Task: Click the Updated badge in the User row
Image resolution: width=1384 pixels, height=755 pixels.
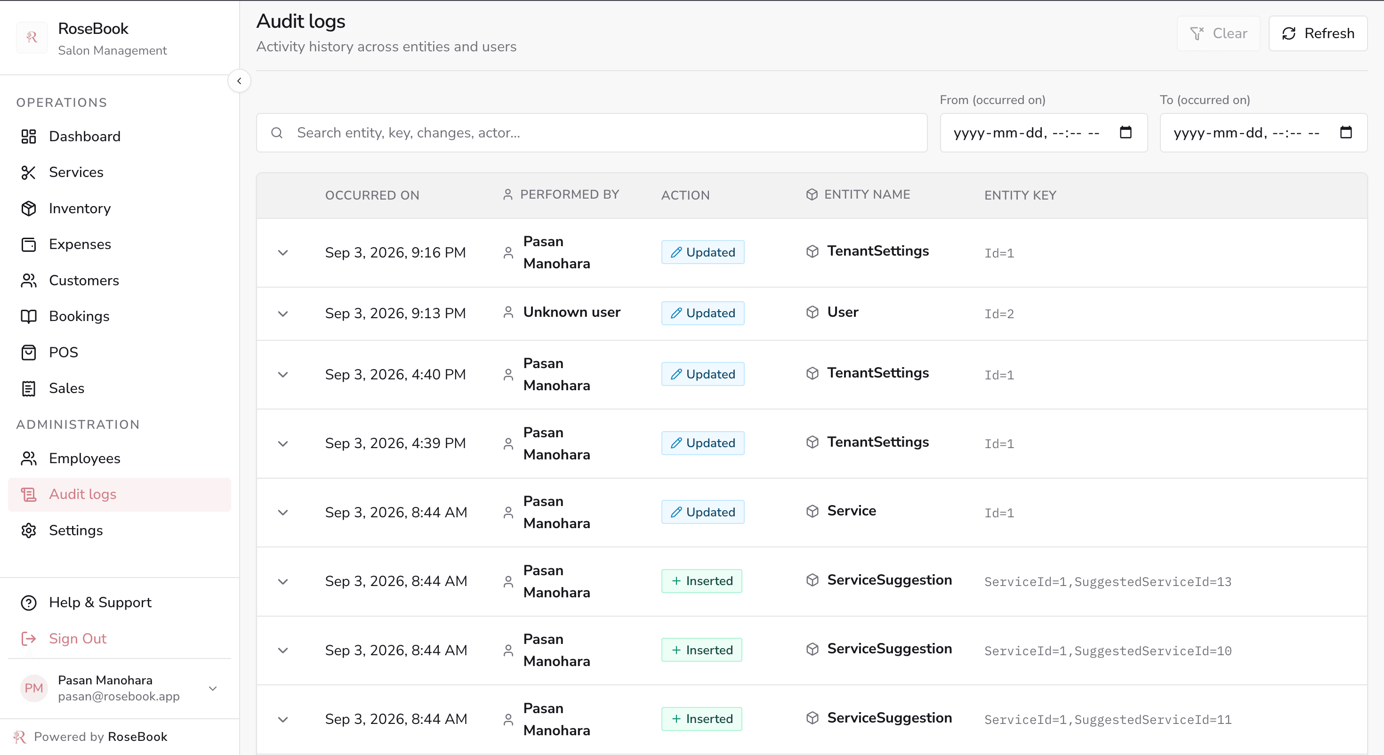Action: tap(703, 313)
